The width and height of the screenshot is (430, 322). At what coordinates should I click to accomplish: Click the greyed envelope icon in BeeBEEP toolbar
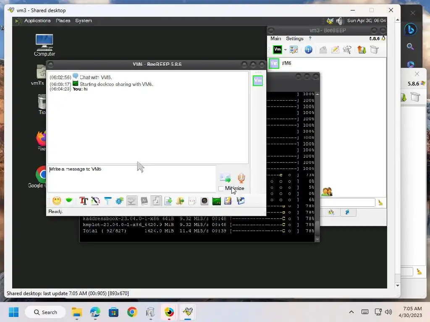click(323, 50)
